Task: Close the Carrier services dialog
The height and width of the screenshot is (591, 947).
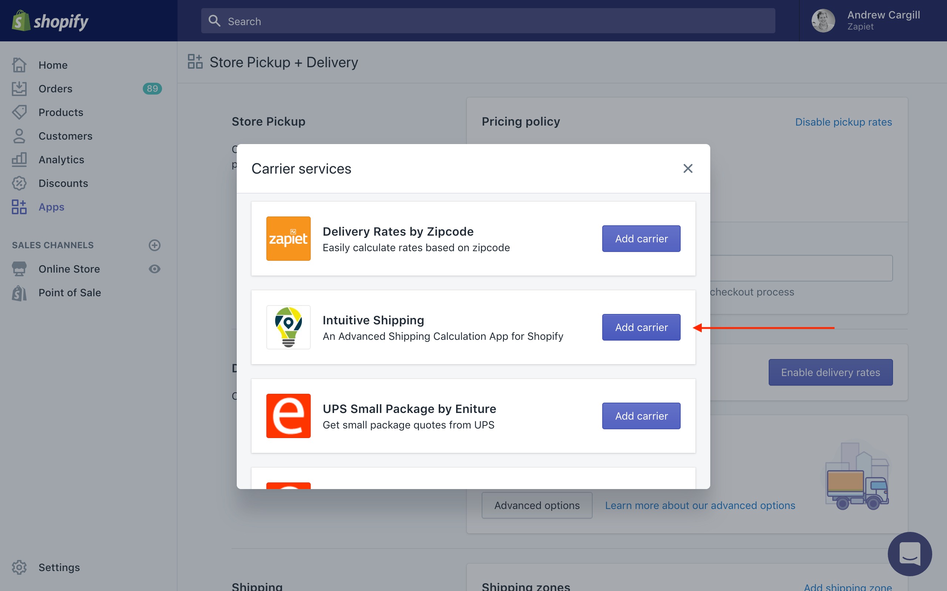Action: coord(688,168)
